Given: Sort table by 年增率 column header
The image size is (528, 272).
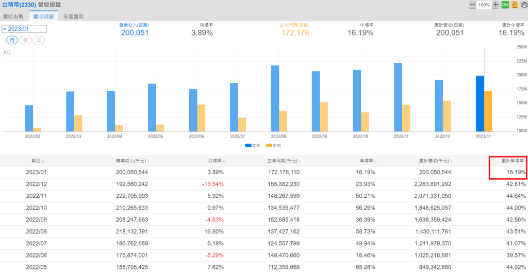Looking at the screenshot, I should [x=369, y=161].
